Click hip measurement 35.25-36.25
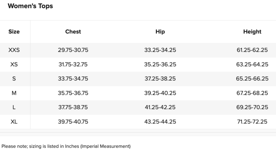 point(160,64)
